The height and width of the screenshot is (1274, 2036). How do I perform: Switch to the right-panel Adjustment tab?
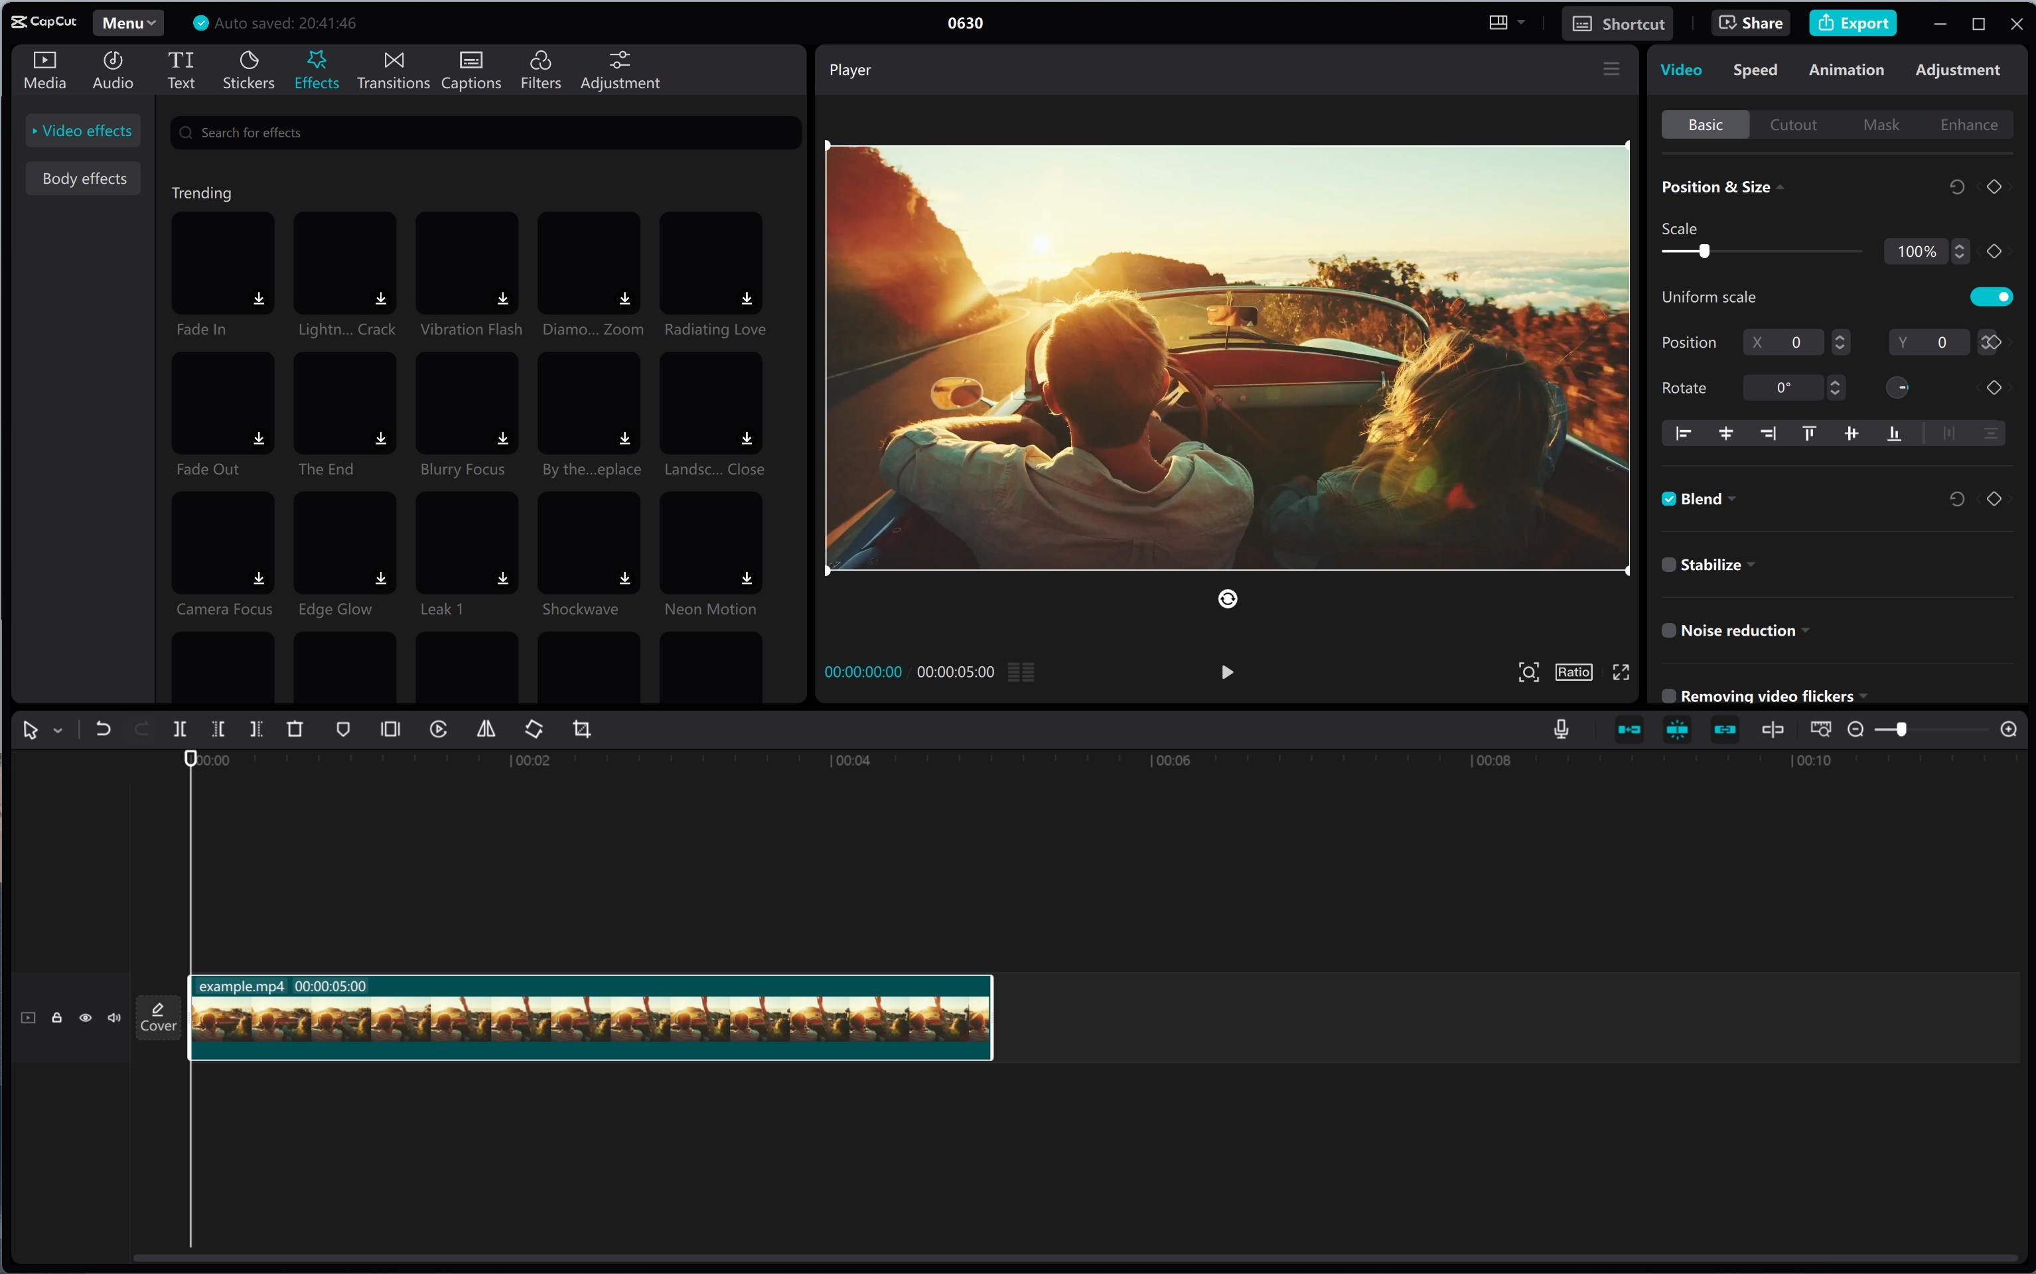pos(1957,70)
